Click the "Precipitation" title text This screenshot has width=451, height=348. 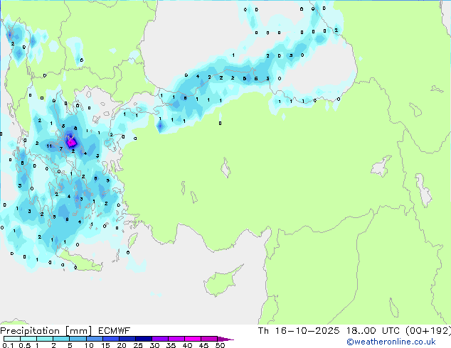[x=30, y=331]
